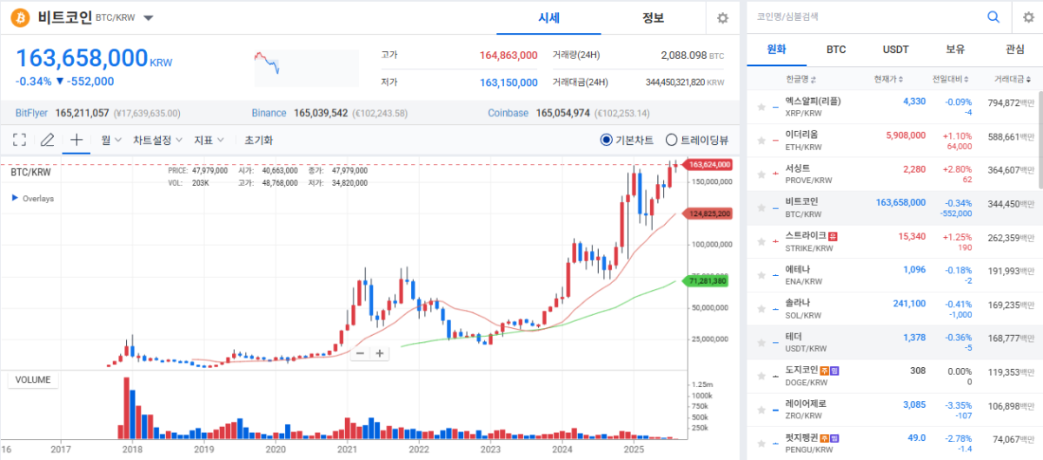This screenshot has width=1043, height=460.
Task: Sort list by 전일대비 column
Action: point(952,80)
